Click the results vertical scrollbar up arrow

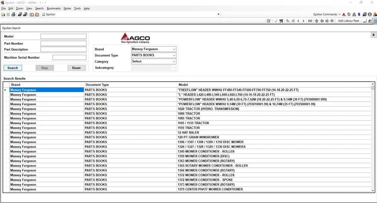373,84
